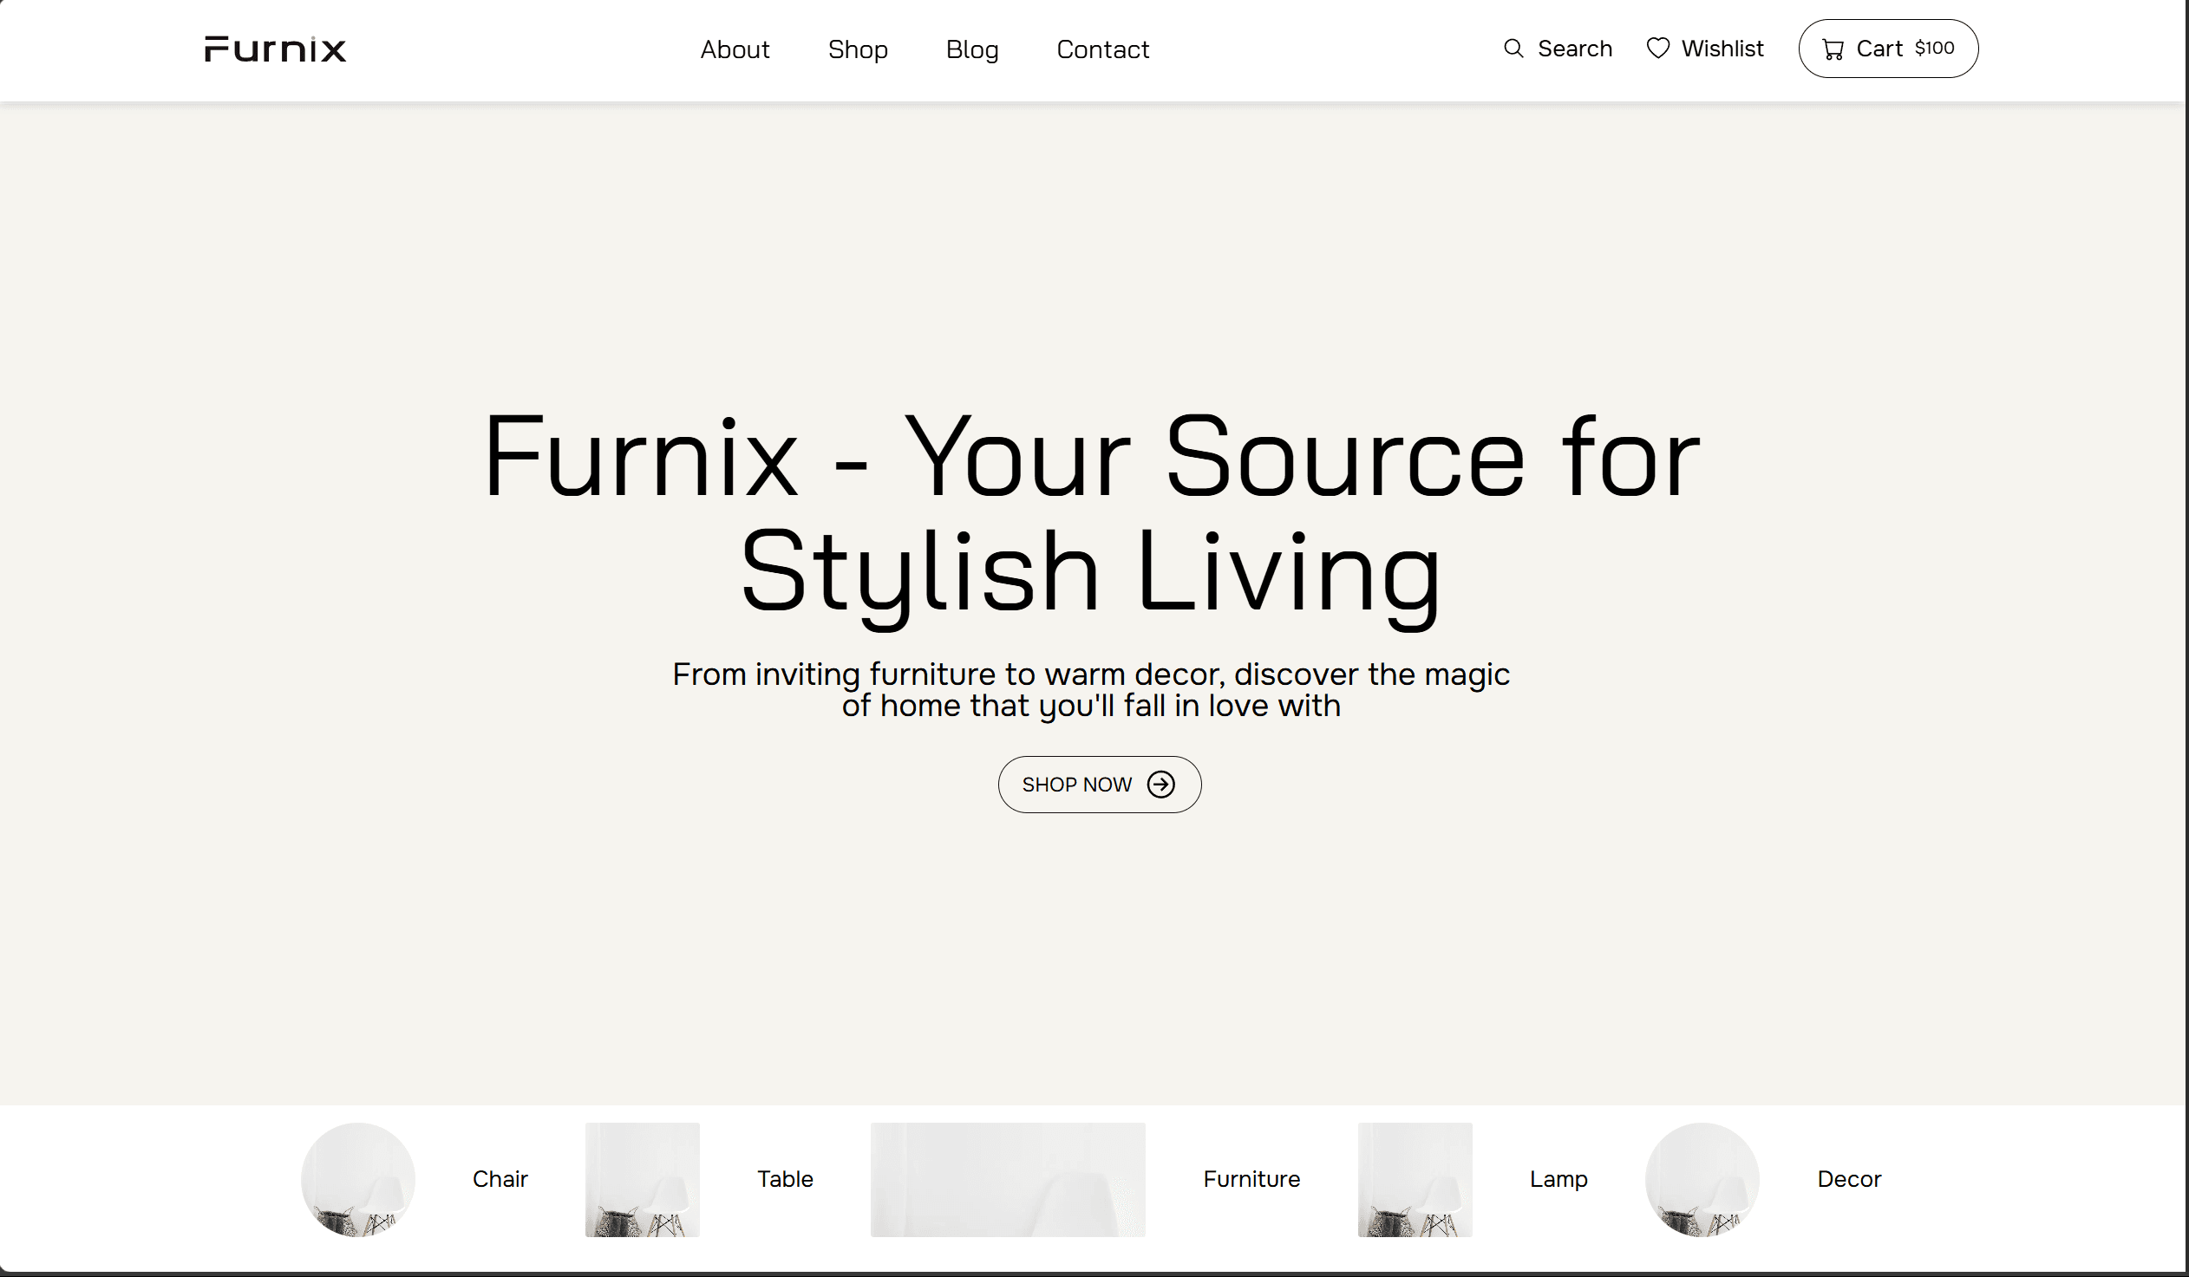Open the Cart $100 button
Viewport: 2189px width, 1277px height.
point(1888,49)
